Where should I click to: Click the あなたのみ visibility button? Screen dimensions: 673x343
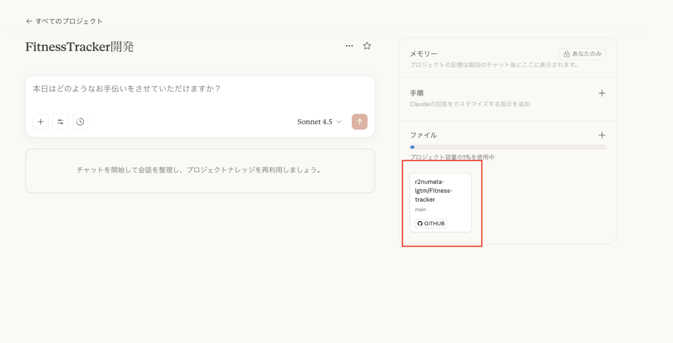(582, 54)
